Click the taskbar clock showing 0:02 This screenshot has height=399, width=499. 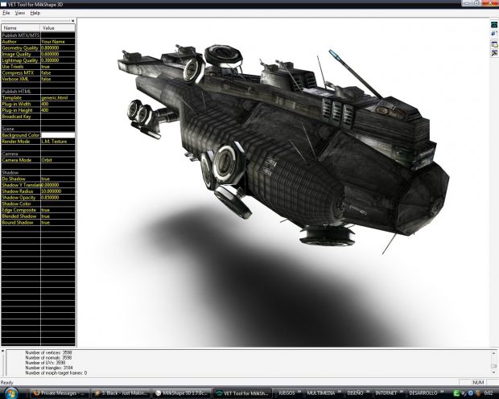(489, 393)
